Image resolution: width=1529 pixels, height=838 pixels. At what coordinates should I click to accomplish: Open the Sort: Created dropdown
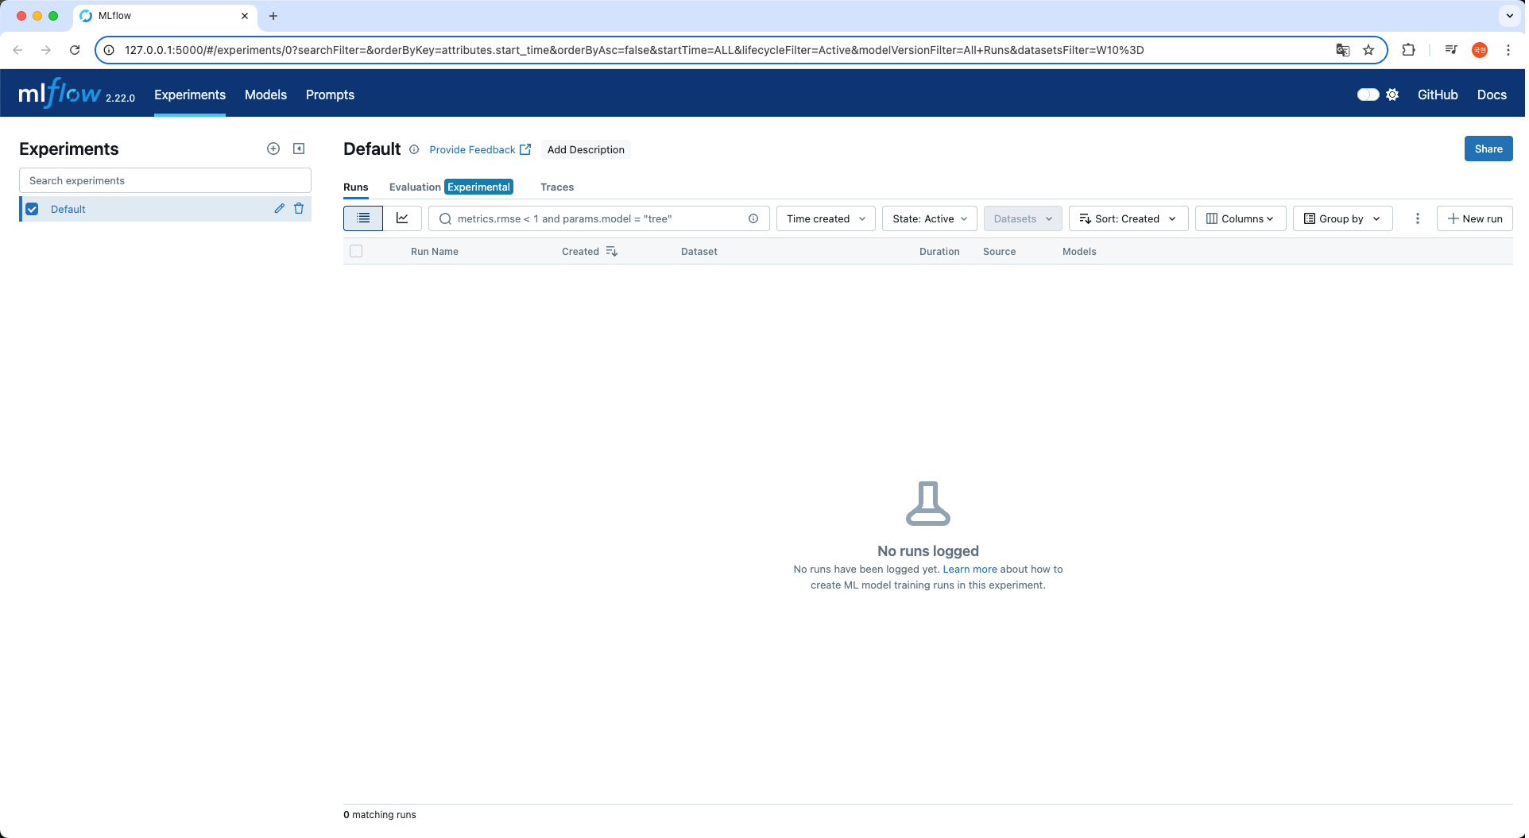1128,218
